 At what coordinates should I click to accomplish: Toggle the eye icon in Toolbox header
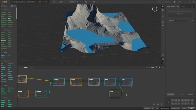pyautogui.click(x=12, y=6)
